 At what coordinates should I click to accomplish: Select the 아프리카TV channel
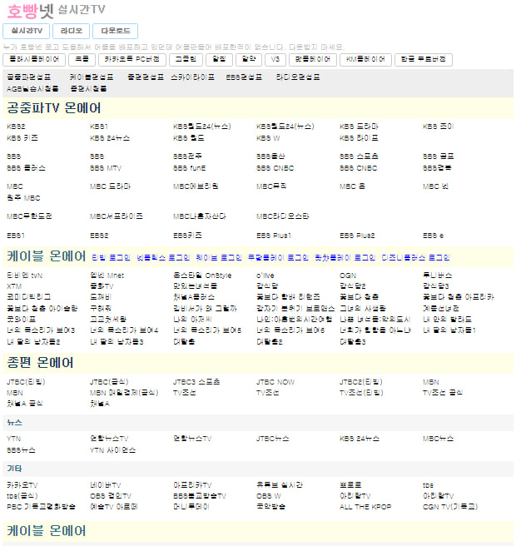192,485
